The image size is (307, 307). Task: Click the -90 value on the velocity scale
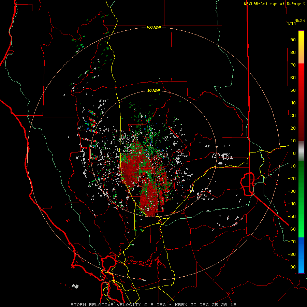pos(292,267)
